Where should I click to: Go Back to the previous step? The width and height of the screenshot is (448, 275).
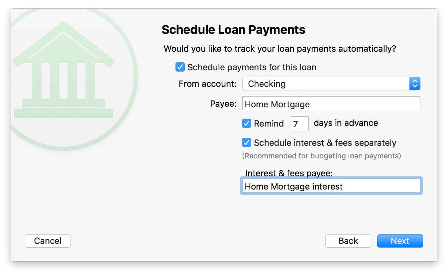pos(348,241)
